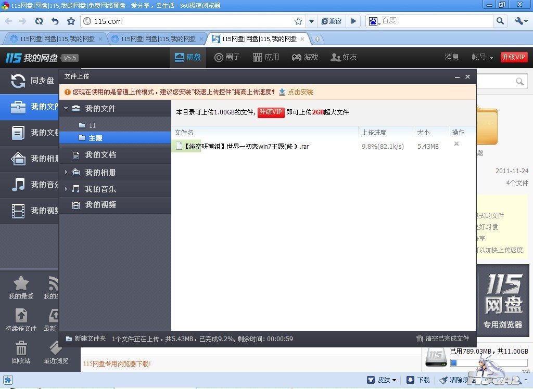Expand the 我的音乐 tree node
The image size is (533, 389).
66,189
